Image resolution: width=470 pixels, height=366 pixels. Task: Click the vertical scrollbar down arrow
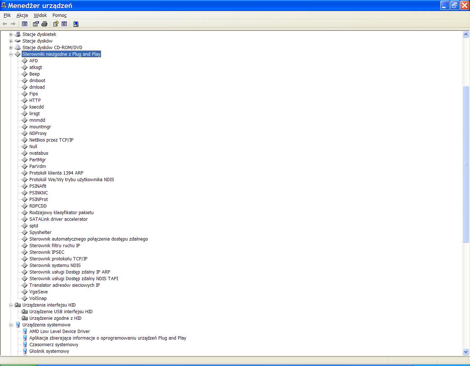point(466,352)
